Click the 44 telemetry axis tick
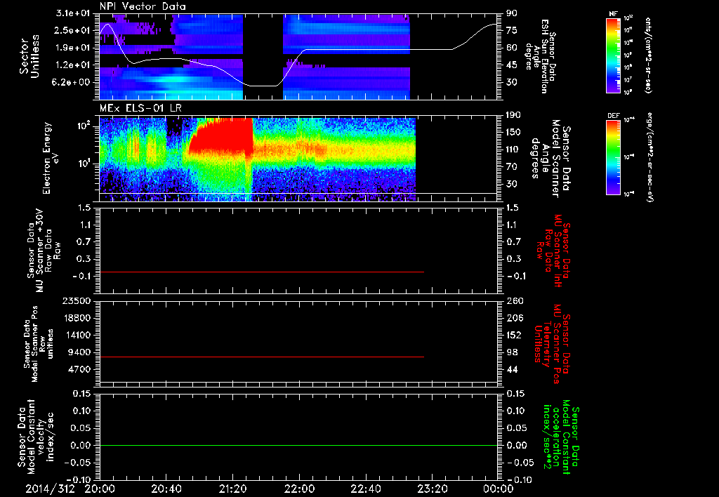719x497 pixels. coord(512,369)
